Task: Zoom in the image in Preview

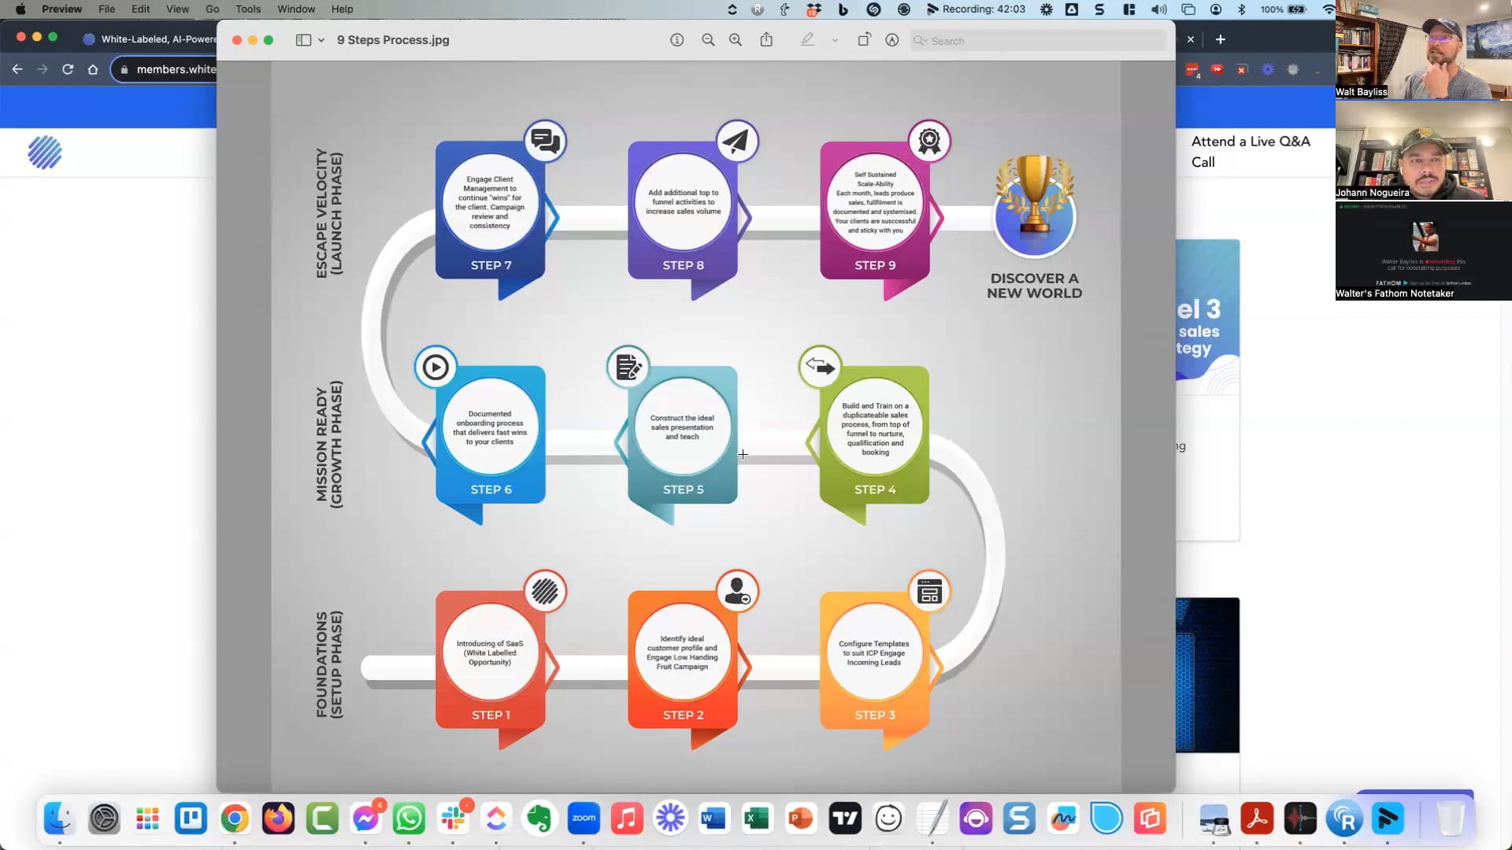Action: pyautogui.click(x=736, y=40)
